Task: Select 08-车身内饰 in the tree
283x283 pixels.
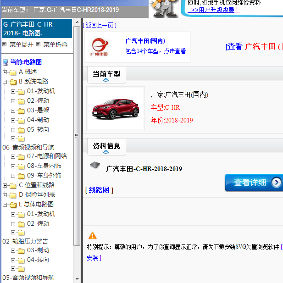Action: coord(44,166)
